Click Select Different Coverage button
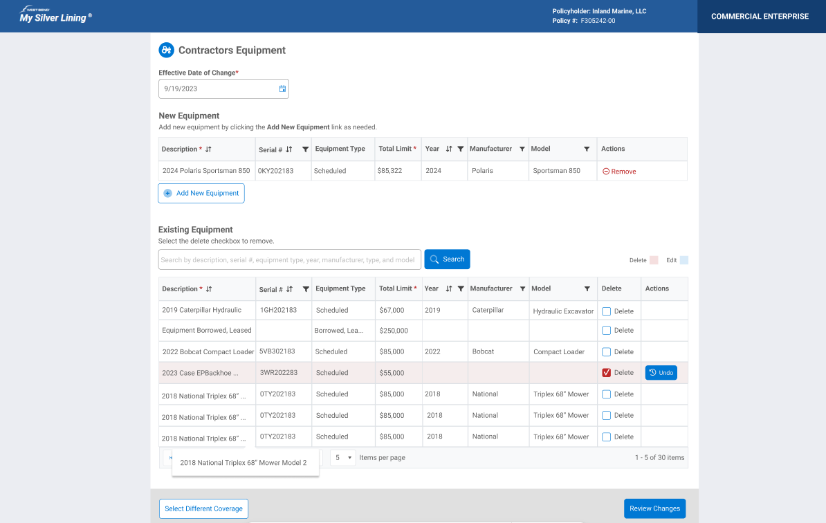 pyautogui.click(x=204, y=508)
